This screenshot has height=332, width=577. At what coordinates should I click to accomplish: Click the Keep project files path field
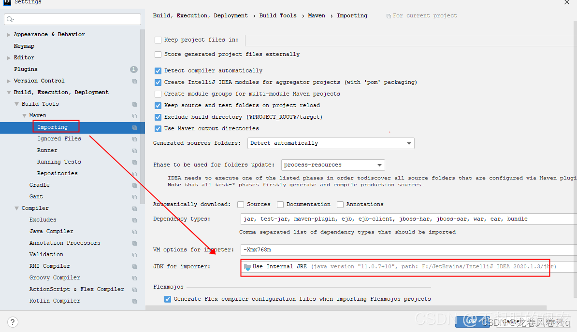(x=411, y=41)
